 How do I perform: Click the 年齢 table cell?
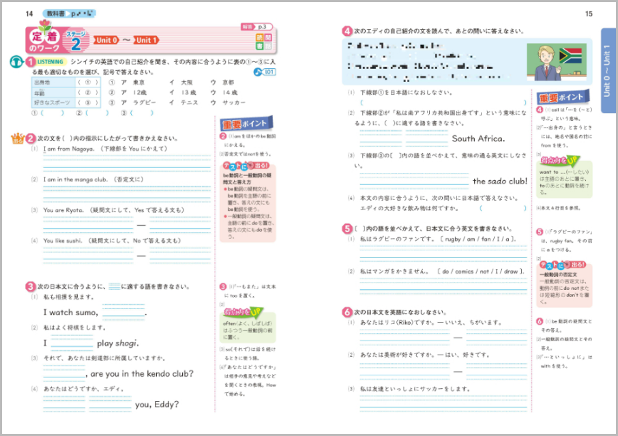point(54,93)
